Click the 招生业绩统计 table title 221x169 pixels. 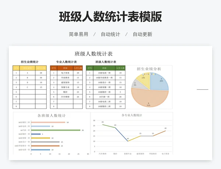(29, 62)
